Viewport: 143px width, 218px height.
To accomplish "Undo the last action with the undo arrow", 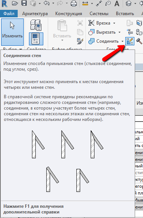I will pyautogui.click(x=47, y=3).
